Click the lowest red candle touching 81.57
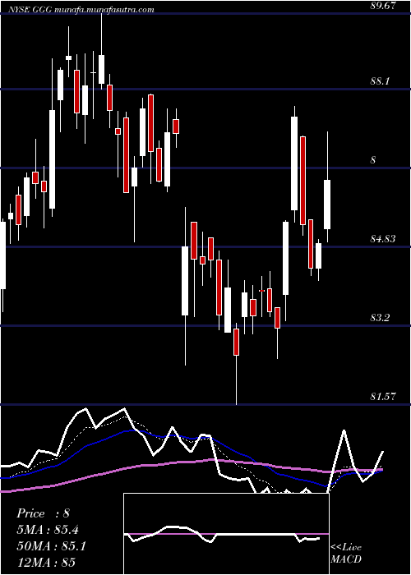This screenshot has height=575, width=411. 237,342
